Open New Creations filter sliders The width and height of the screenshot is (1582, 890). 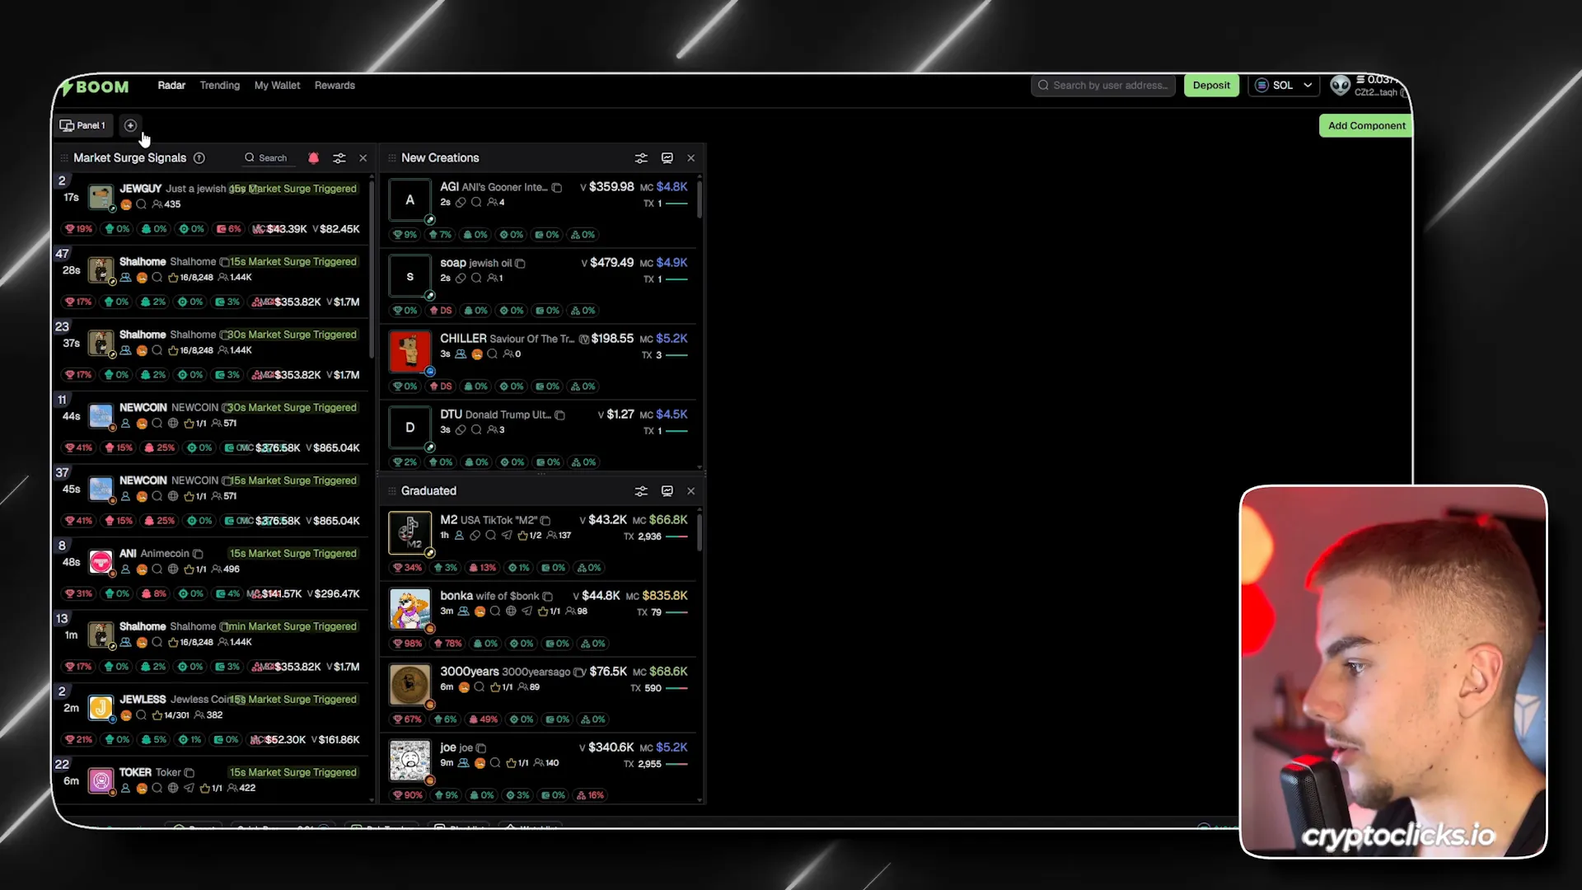641,158
